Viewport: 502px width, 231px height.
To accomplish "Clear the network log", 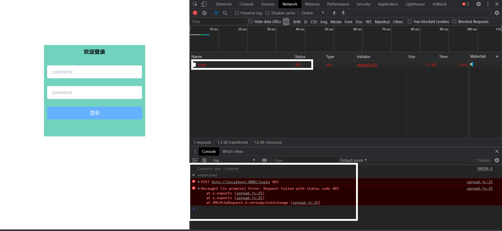I will click(204, 13).
